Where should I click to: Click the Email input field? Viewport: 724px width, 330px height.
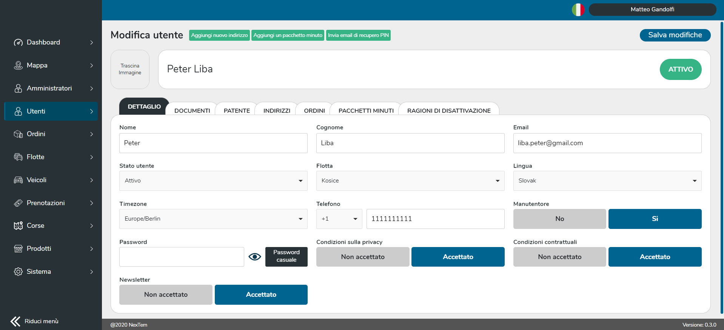pyautogui.click(x=607, y=143)
